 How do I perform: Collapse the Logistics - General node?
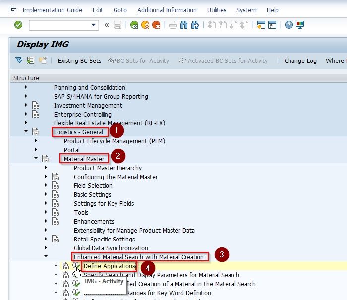(x=26, y=131)
